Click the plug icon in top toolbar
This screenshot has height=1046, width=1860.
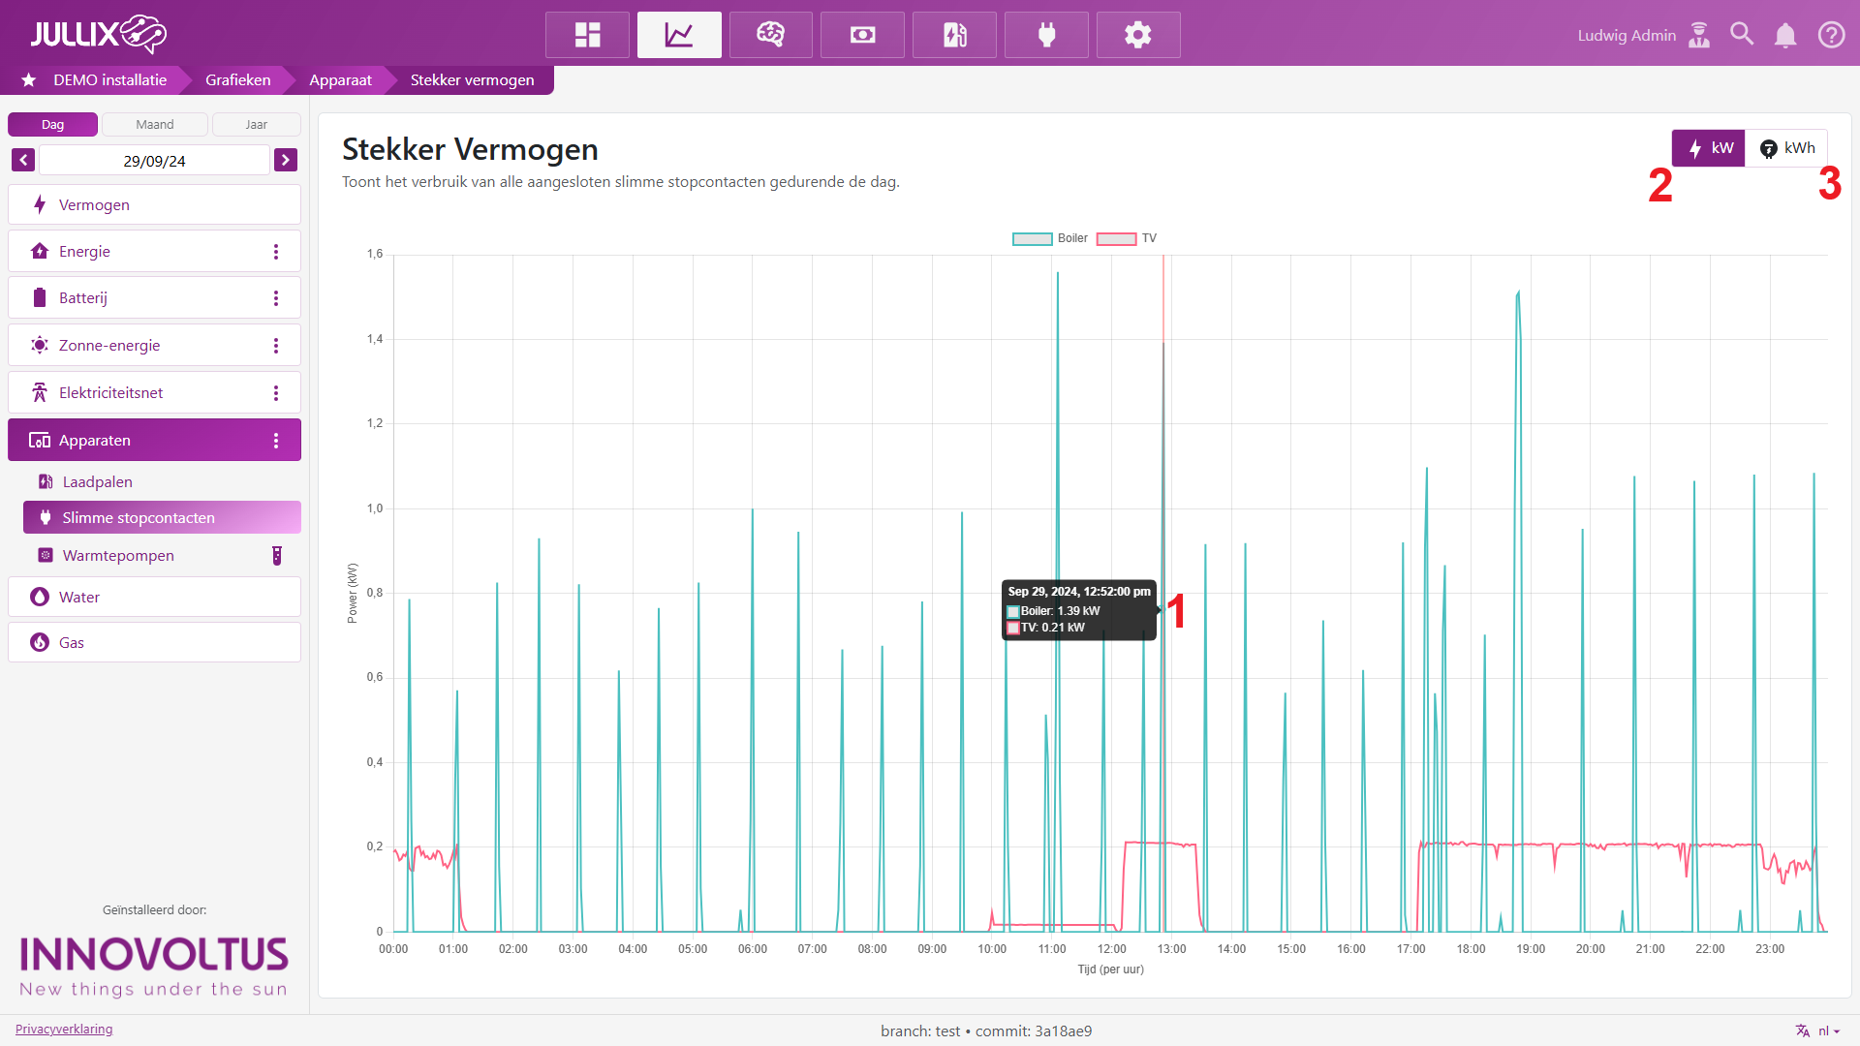(x=1046, y=35)
